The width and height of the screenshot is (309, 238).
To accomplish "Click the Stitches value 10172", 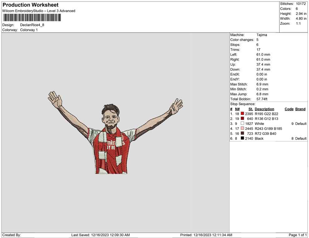I will pos(301,4).
